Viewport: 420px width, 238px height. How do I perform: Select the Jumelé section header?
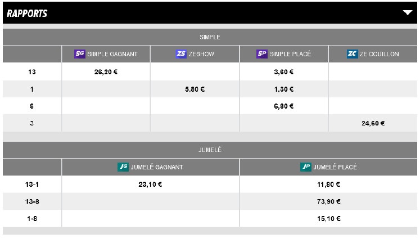coord(210,150)
